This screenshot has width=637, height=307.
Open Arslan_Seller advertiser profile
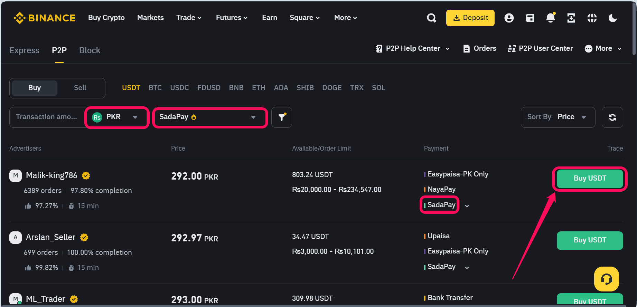pyautogui.click(x=50, y=237)
